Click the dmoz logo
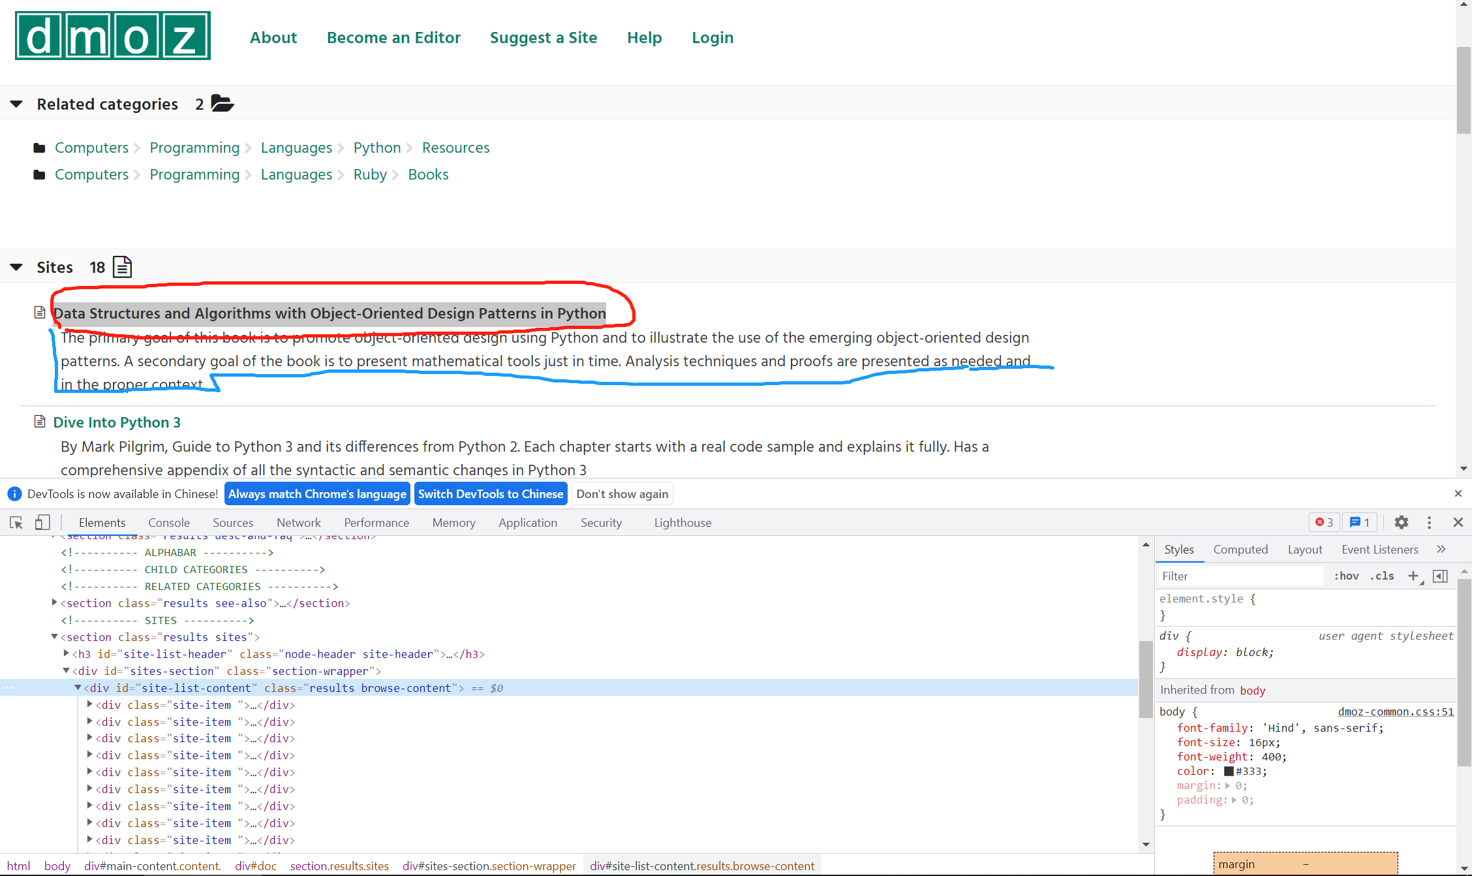The width and height of the screenshot is (1472, 876). [x=113, y=36]
